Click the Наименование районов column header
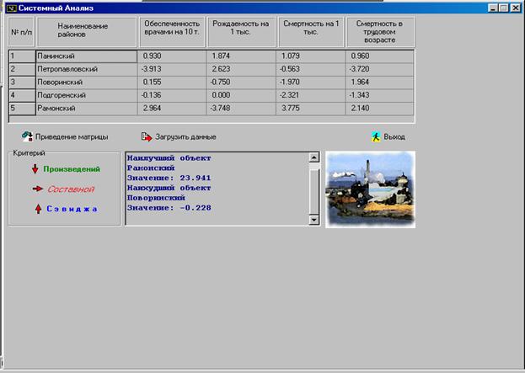The image size is (525, 373). 83,29
